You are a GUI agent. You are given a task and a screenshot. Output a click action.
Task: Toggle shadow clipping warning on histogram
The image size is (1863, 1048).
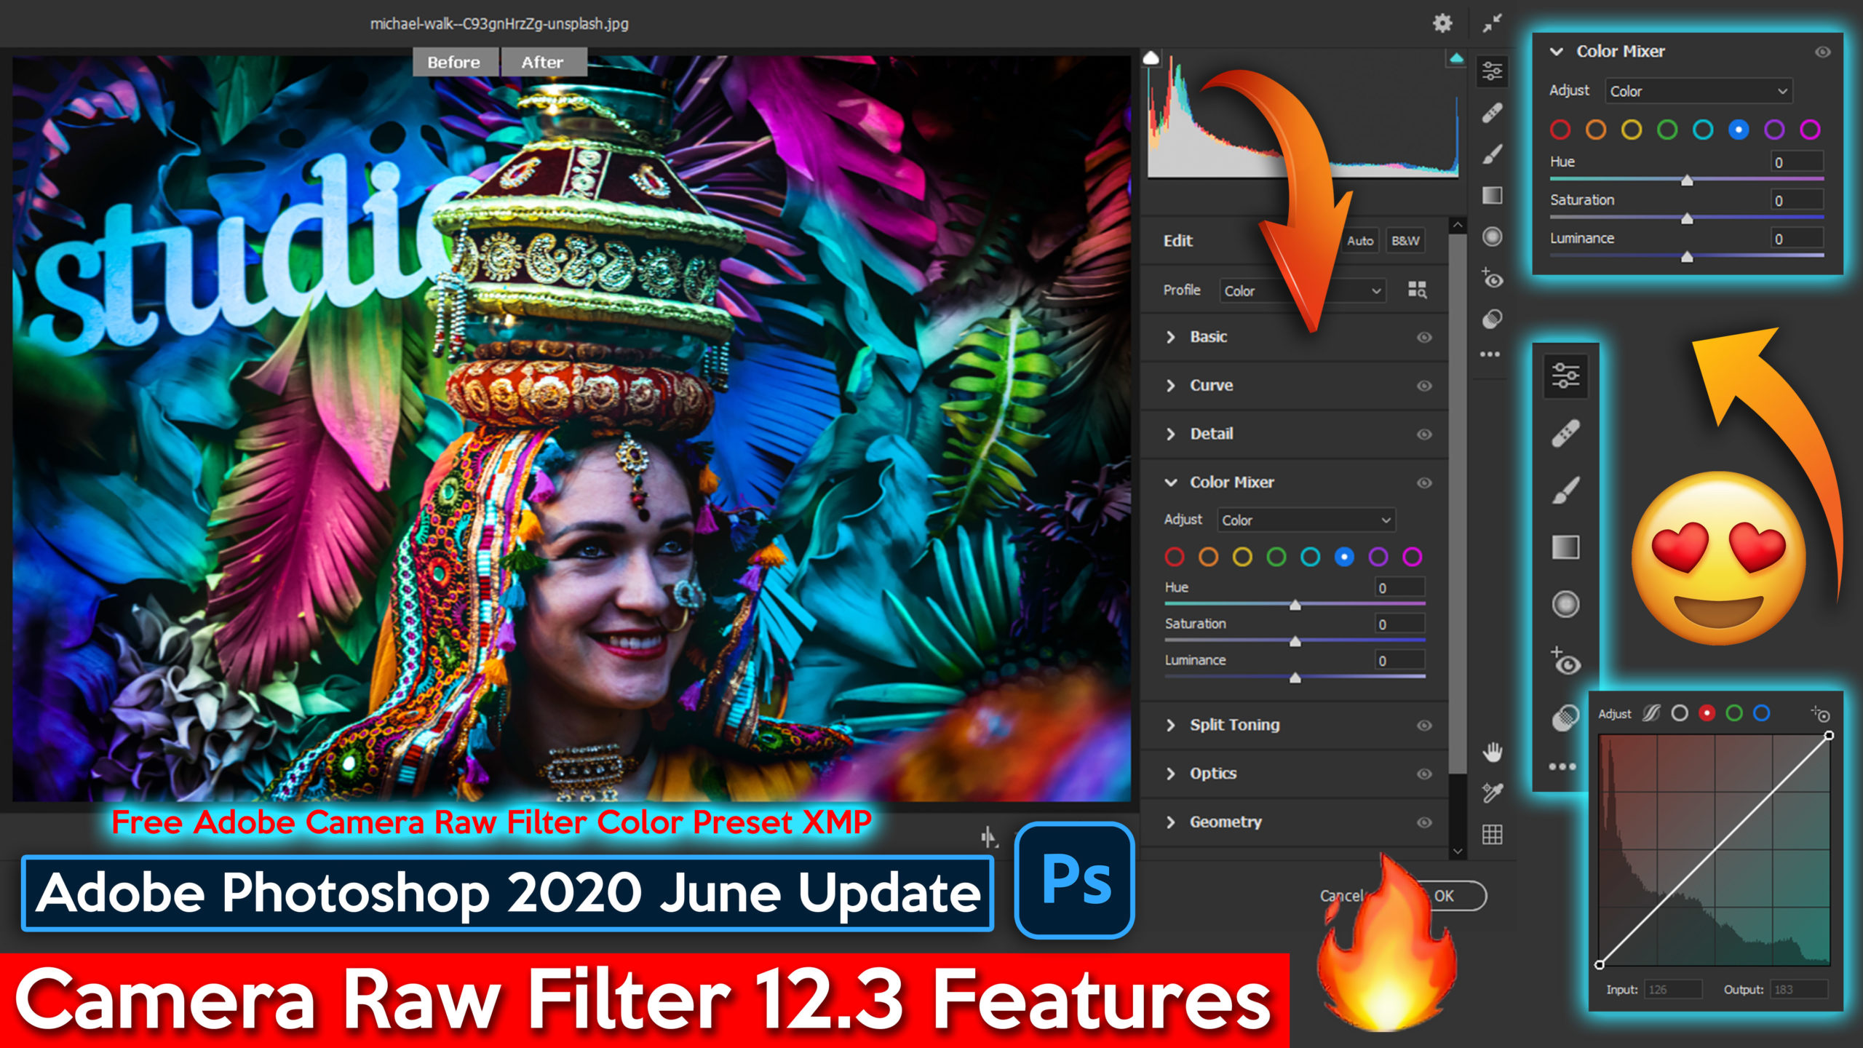coord(1151,58)
